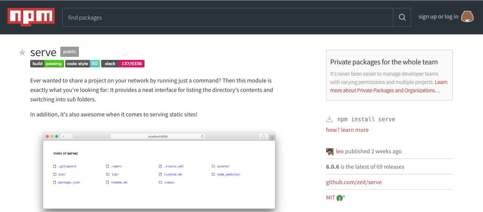Viewport: 483px width, 212px height.
Task: Open the wombat avatar icon
Action: click(x=467, y=17)
